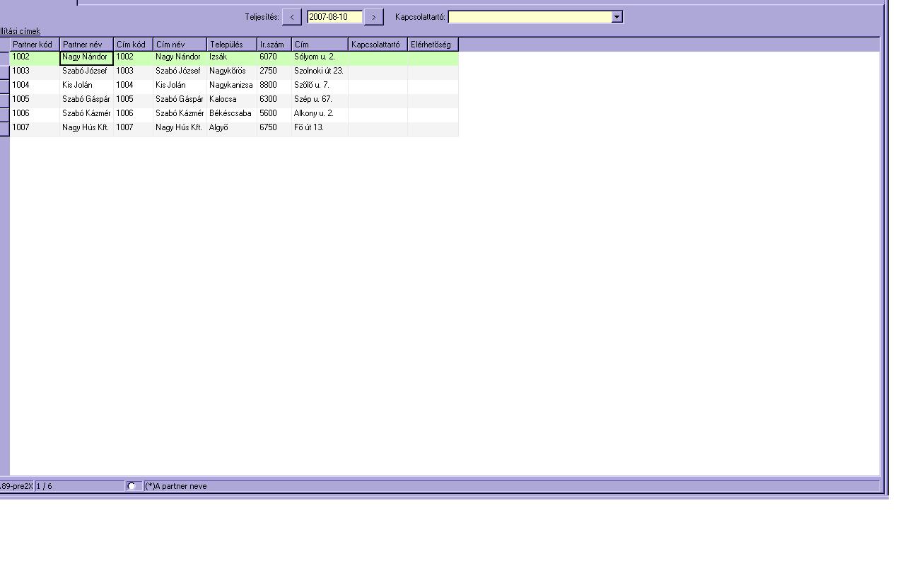Select the row selector for partner 1003
This screenshot has width=905, height=566.
(x=4, y=71)
